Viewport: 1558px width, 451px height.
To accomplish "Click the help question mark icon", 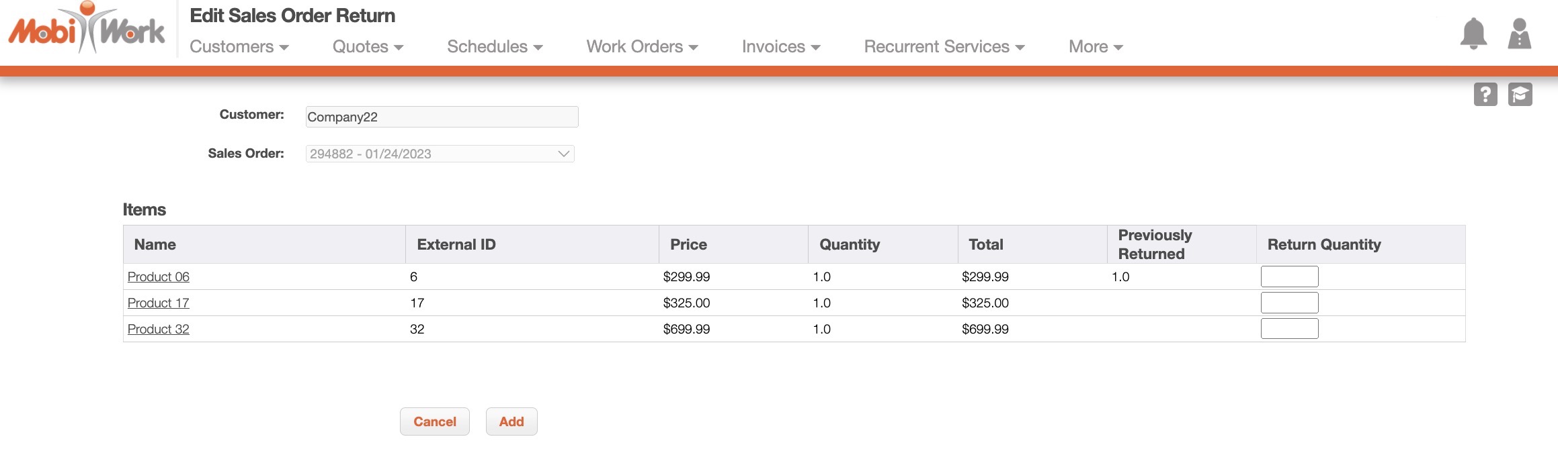I will [1485, 95].
